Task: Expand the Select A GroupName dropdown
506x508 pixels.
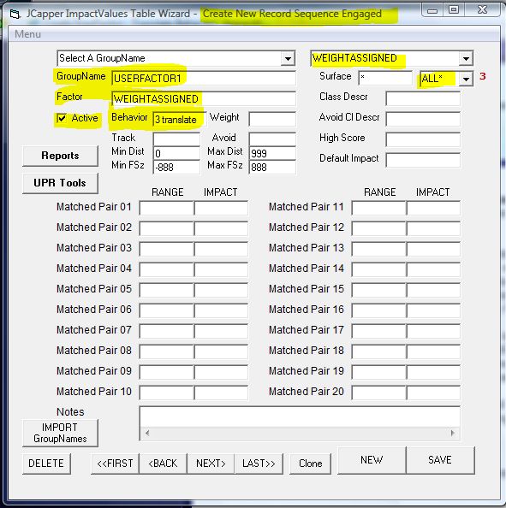Action: pos(288,59)
